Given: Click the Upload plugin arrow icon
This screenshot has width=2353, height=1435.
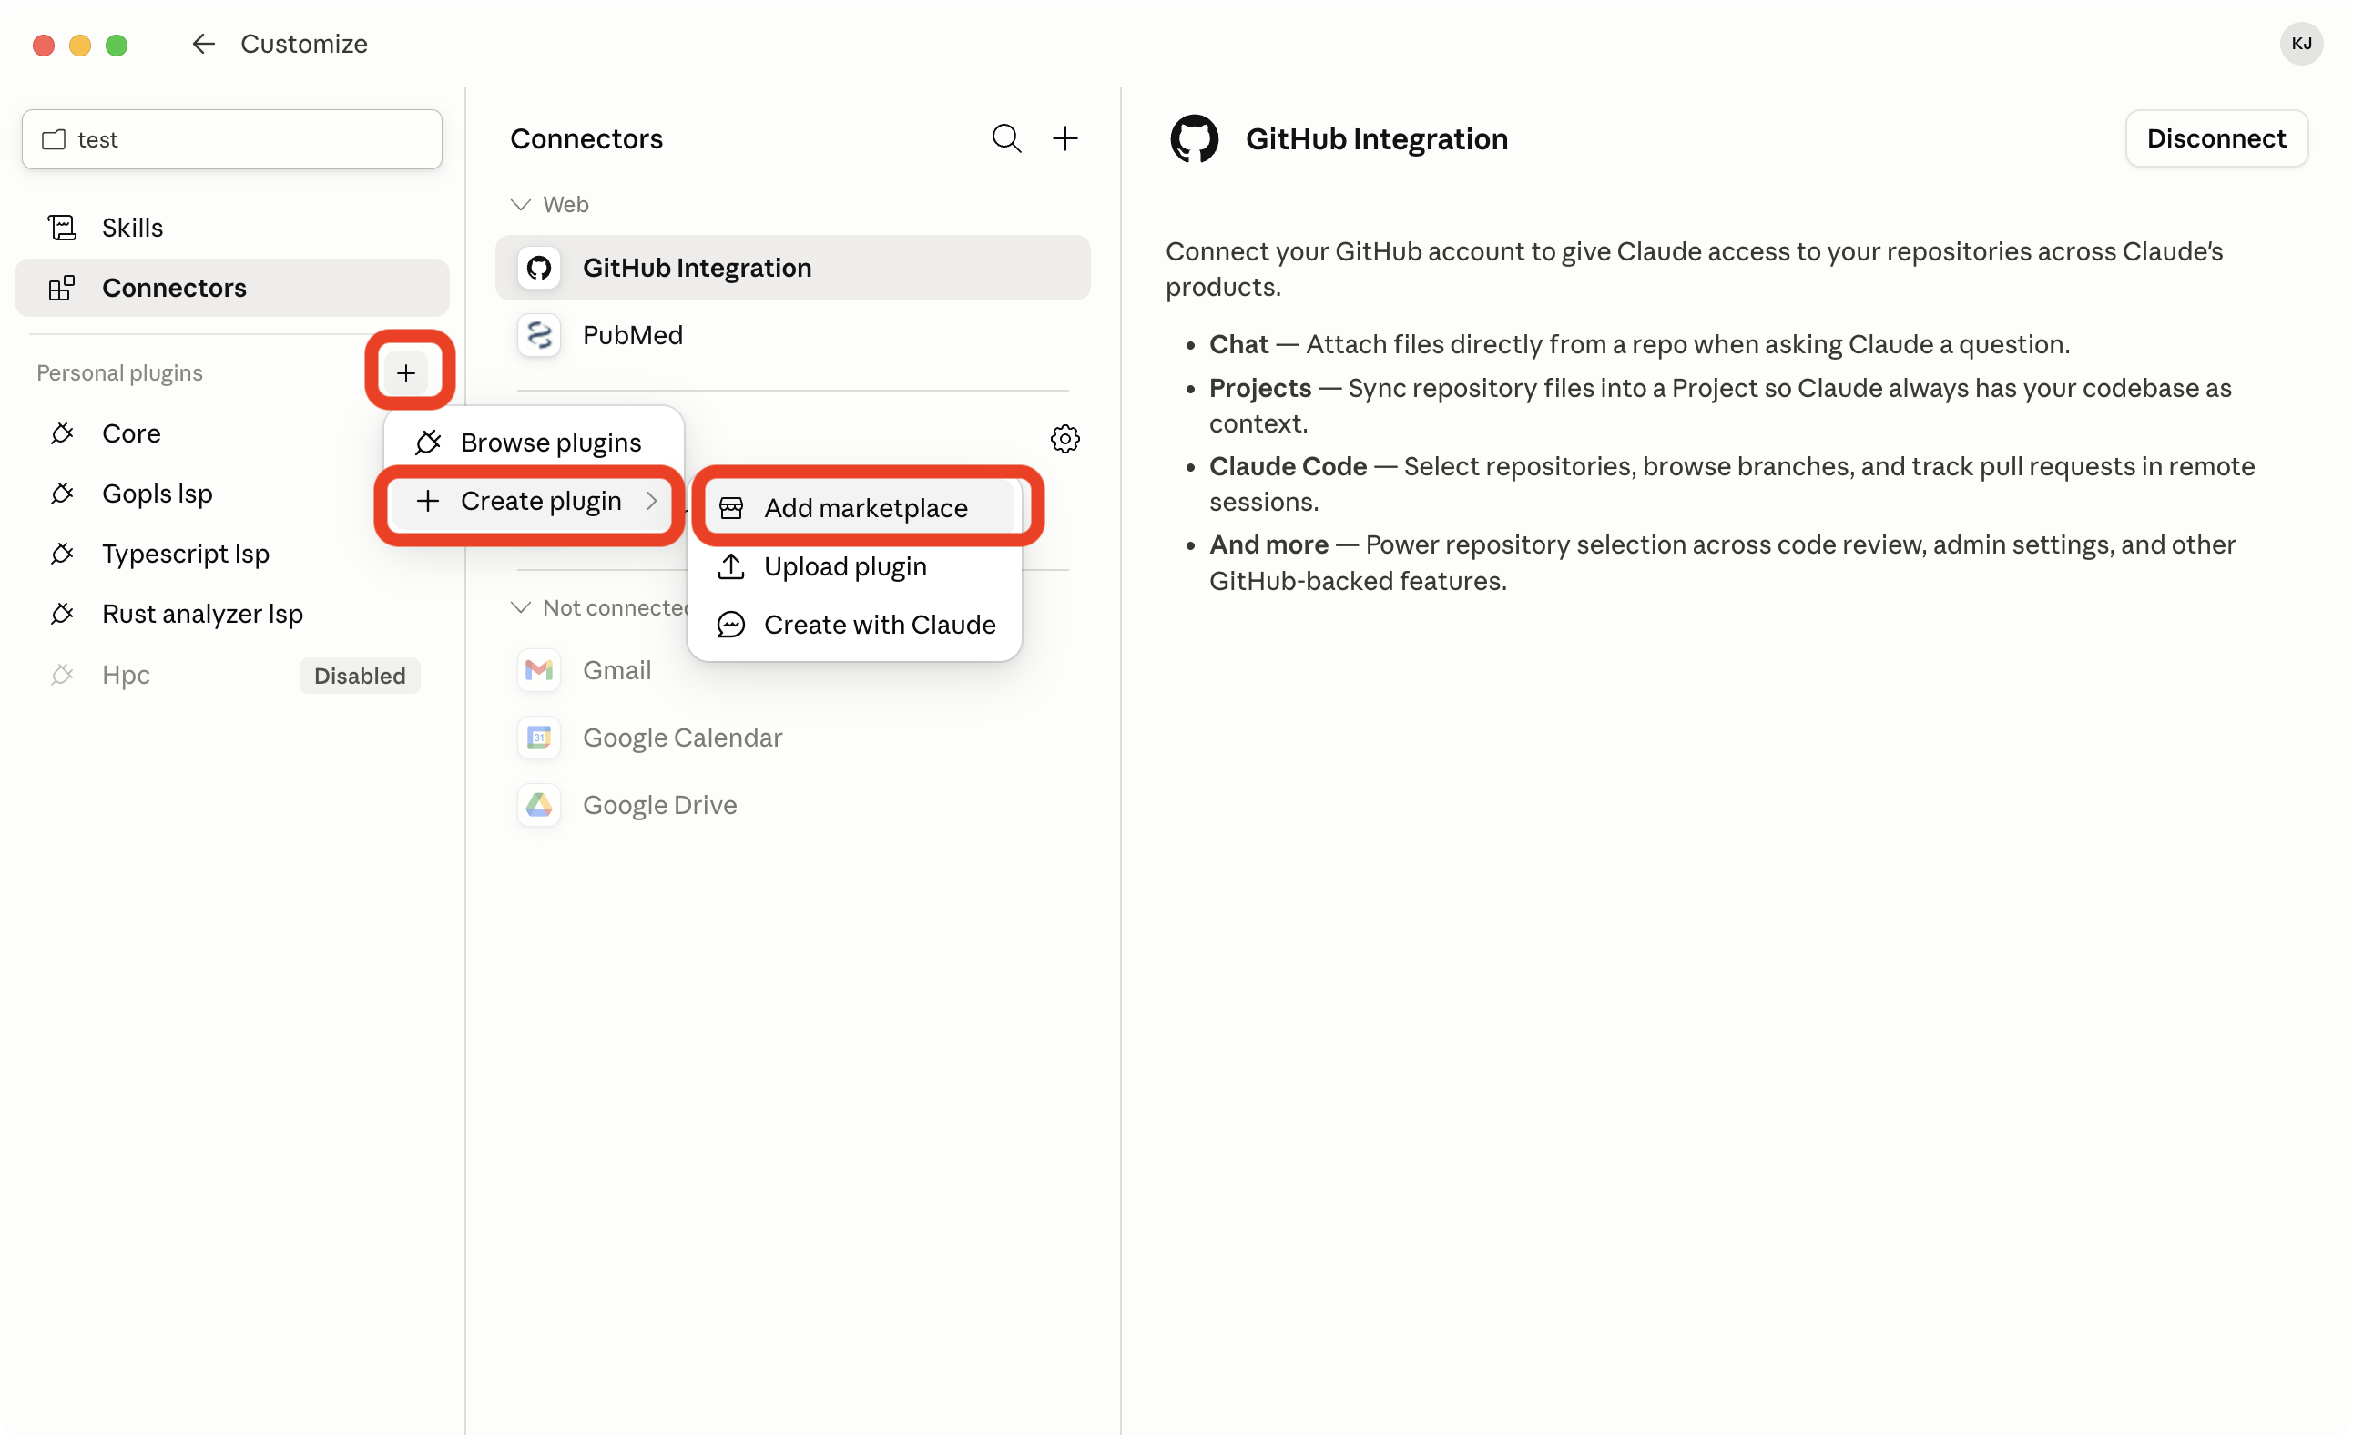Looking at the screenshot, I should (x=730, y=566).
